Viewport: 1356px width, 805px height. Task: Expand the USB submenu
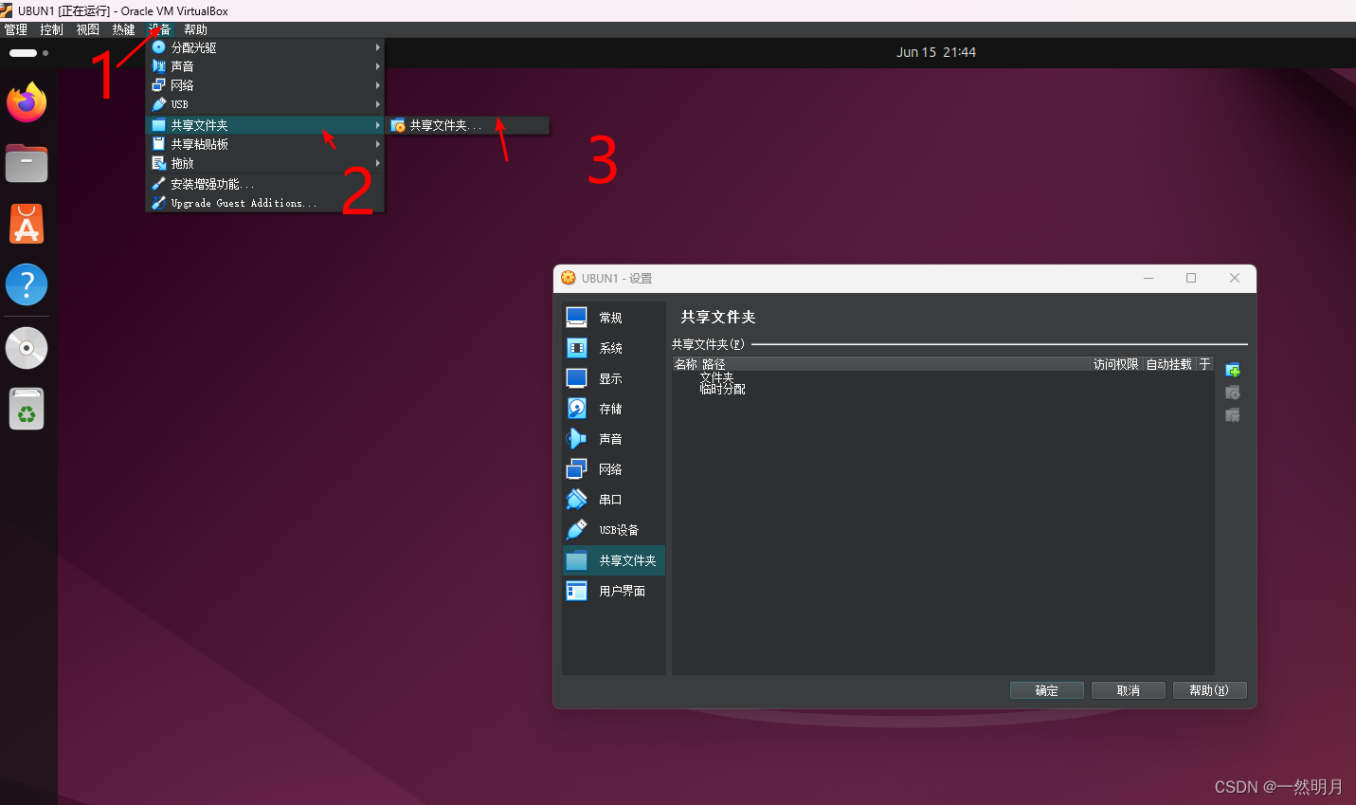click(265, 104)
